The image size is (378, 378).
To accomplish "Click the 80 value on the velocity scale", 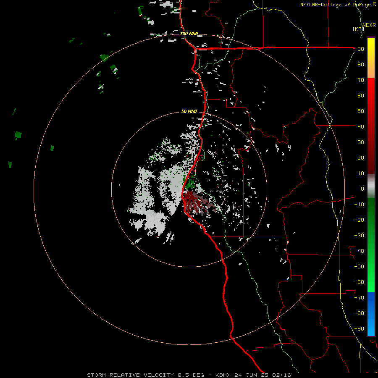I will [x=361, y=65].
